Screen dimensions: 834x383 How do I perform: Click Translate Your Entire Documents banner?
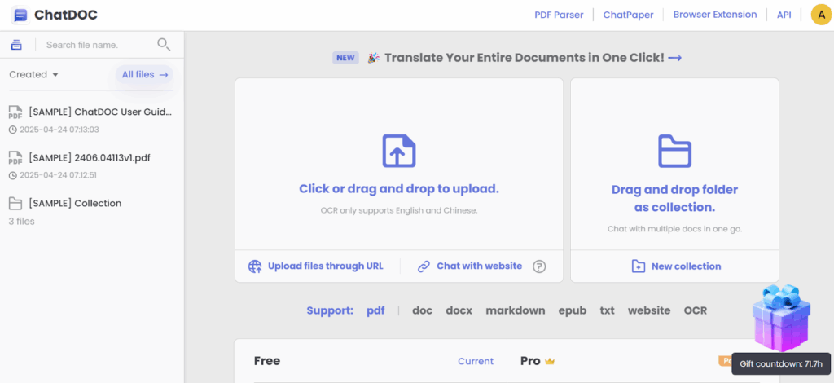[x=525, y=57]
